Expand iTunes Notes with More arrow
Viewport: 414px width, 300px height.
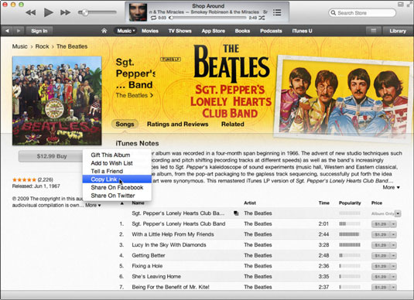392,187
